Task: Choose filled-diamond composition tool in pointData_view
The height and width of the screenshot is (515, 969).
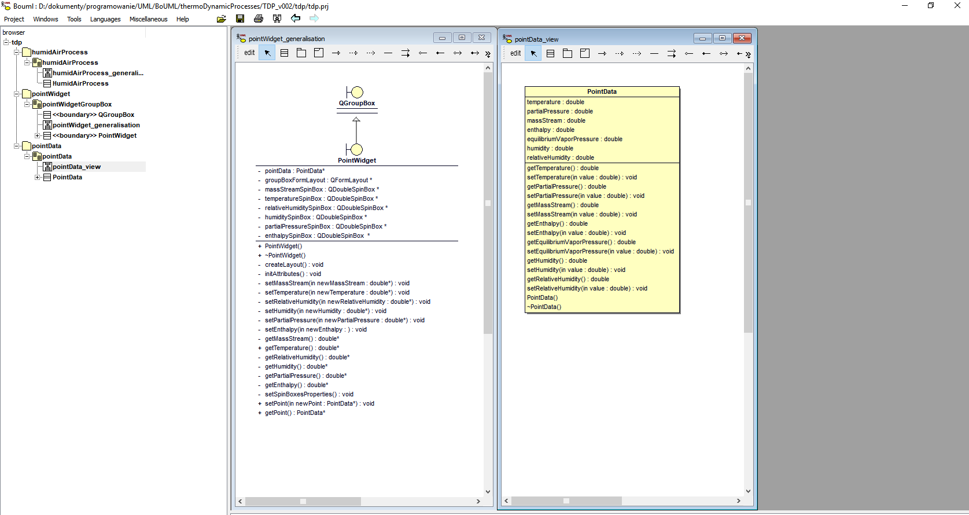Action: [x=706, y=54]
